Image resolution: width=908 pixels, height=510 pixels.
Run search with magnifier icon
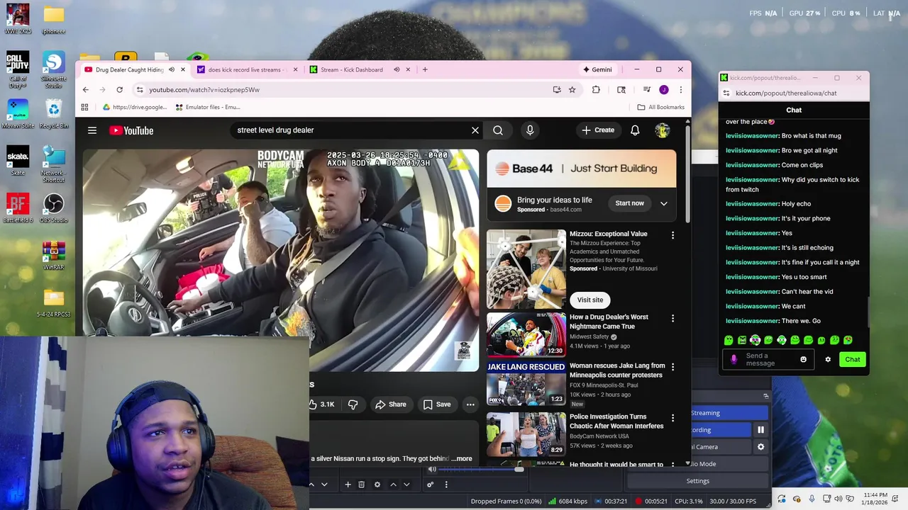498,130
